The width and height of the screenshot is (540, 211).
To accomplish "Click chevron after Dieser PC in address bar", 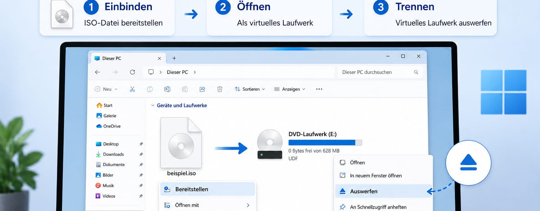I will (195, 72).
